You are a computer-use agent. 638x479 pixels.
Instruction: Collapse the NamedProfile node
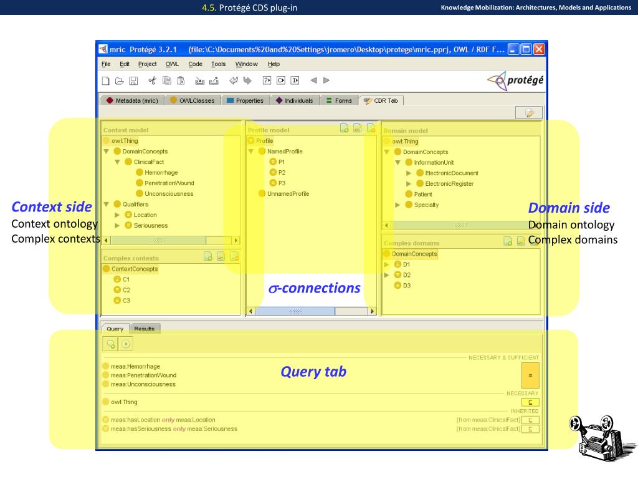click(x=251, y=152)
